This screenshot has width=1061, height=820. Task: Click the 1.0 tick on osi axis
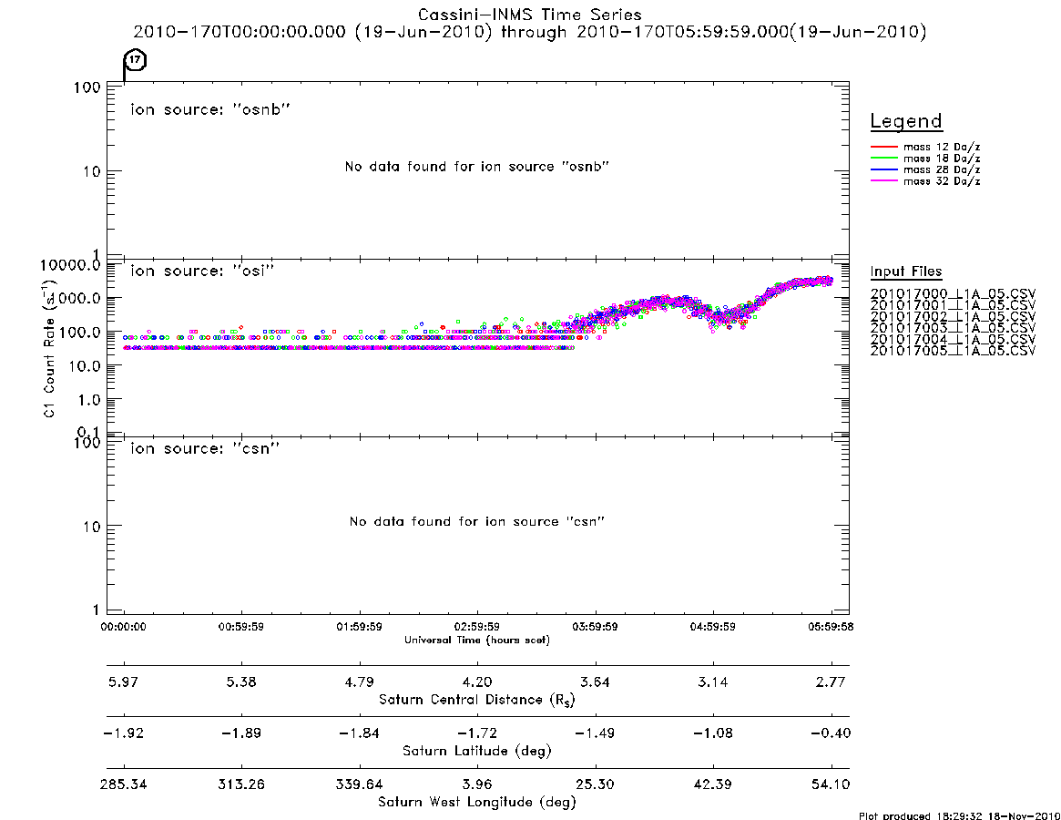pyautogui.click(x=88, y=400)
